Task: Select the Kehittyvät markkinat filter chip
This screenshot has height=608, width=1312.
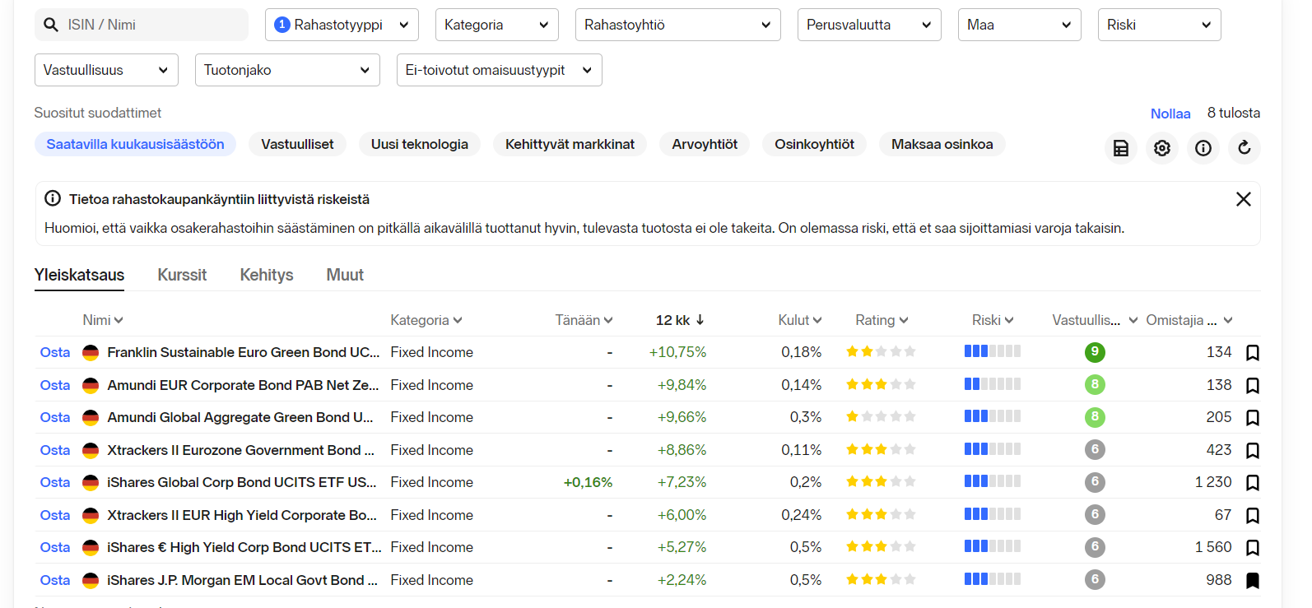Action: 570,144
